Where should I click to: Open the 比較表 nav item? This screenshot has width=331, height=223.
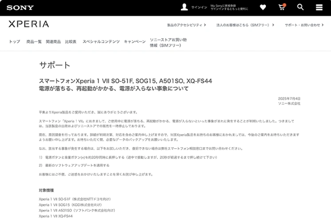(70, 42)
